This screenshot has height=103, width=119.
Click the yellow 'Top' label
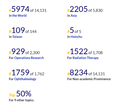[12, 95]
